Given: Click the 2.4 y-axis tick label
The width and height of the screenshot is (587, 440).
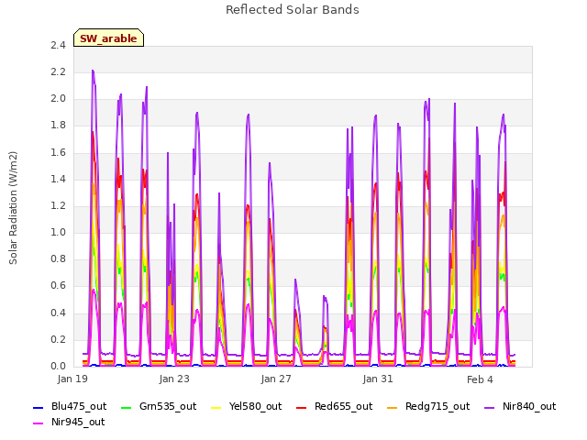Looking at the screenshot, I should (58, 45).
